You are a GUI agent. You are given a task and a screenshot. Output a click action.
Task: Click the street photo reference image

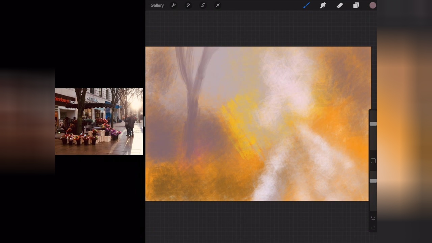pos(99,122)
